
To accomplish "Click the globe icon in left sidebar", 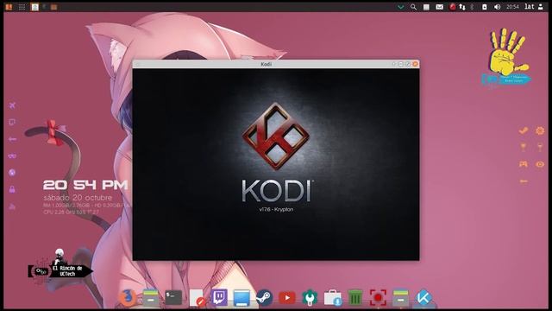I will 12,173.
